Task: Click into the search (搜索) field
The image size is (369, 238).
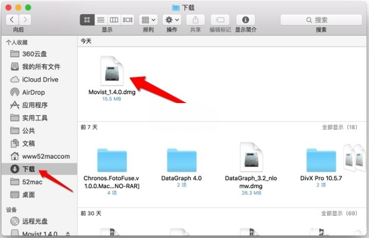Action: [321, 20]
